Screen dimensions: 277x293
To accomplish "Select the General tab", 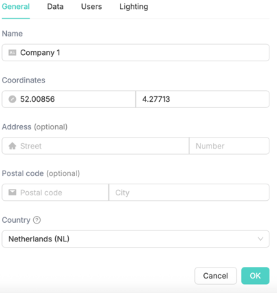I will pos(16,7).
